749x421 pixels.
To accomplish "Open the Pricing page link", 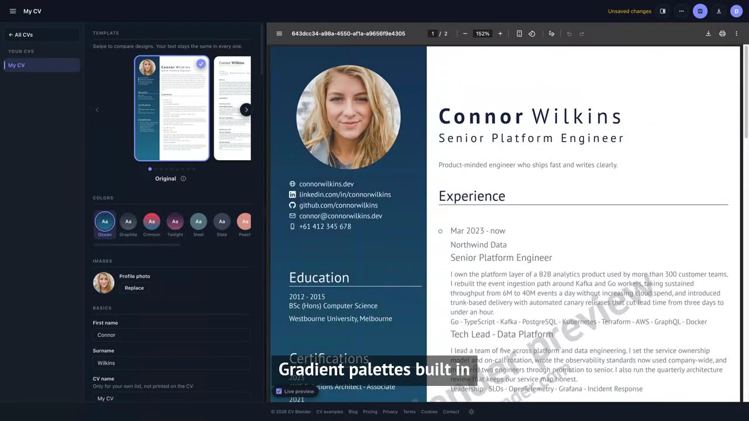I will pyautogui.click(x=370, y=412).
